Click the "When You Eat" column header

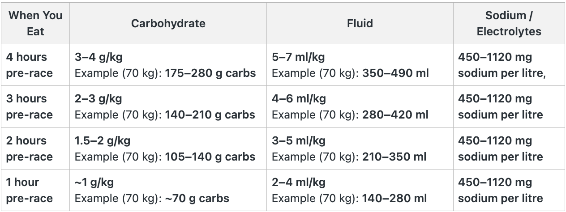[x=35, y=23]
